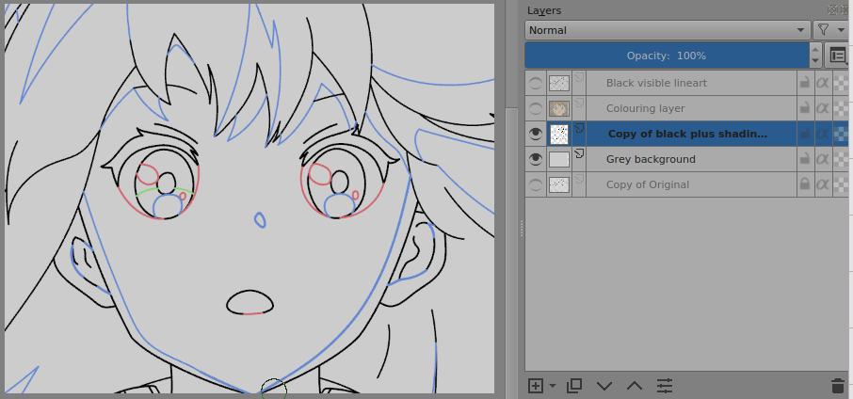Show the Black visible lineart layer

536,83
